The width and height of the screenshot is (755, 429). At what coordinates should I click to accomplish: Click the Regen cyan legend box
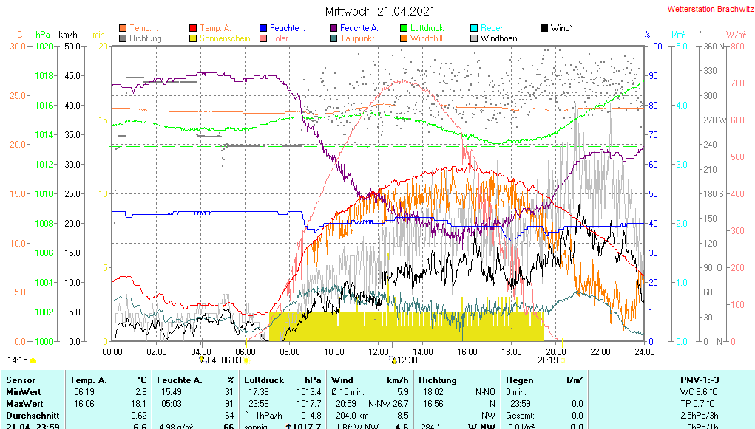click(x=475, y=28)
